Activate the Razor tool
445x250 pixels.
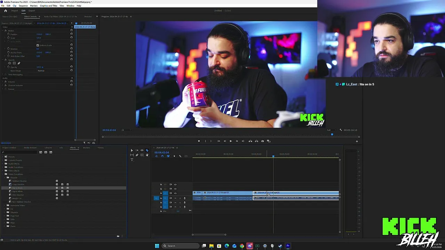coord(147,150)
